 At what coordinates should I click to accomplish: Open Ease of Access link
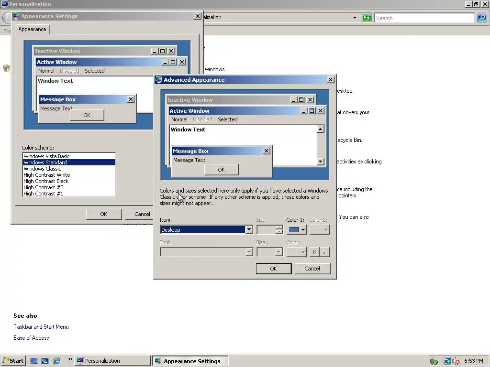coord(31,338)
